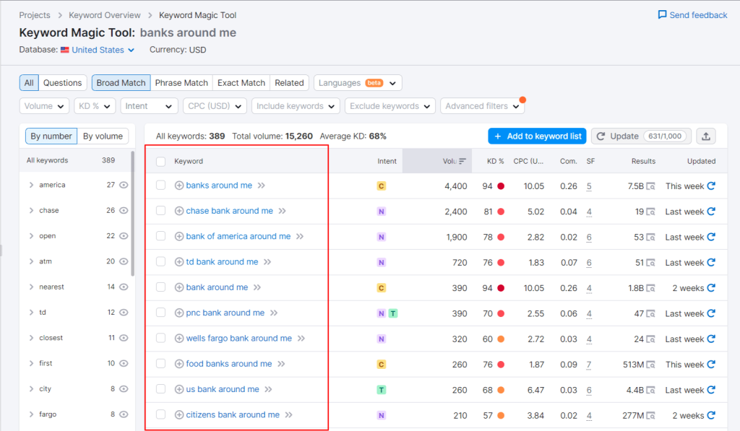
Task: Tick checkbox for 'wells fargo bank around me'
Action: pos(161,338)
